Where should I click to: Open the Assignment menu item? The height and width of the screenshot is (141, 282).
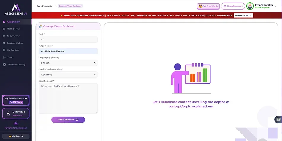(14, 22)
